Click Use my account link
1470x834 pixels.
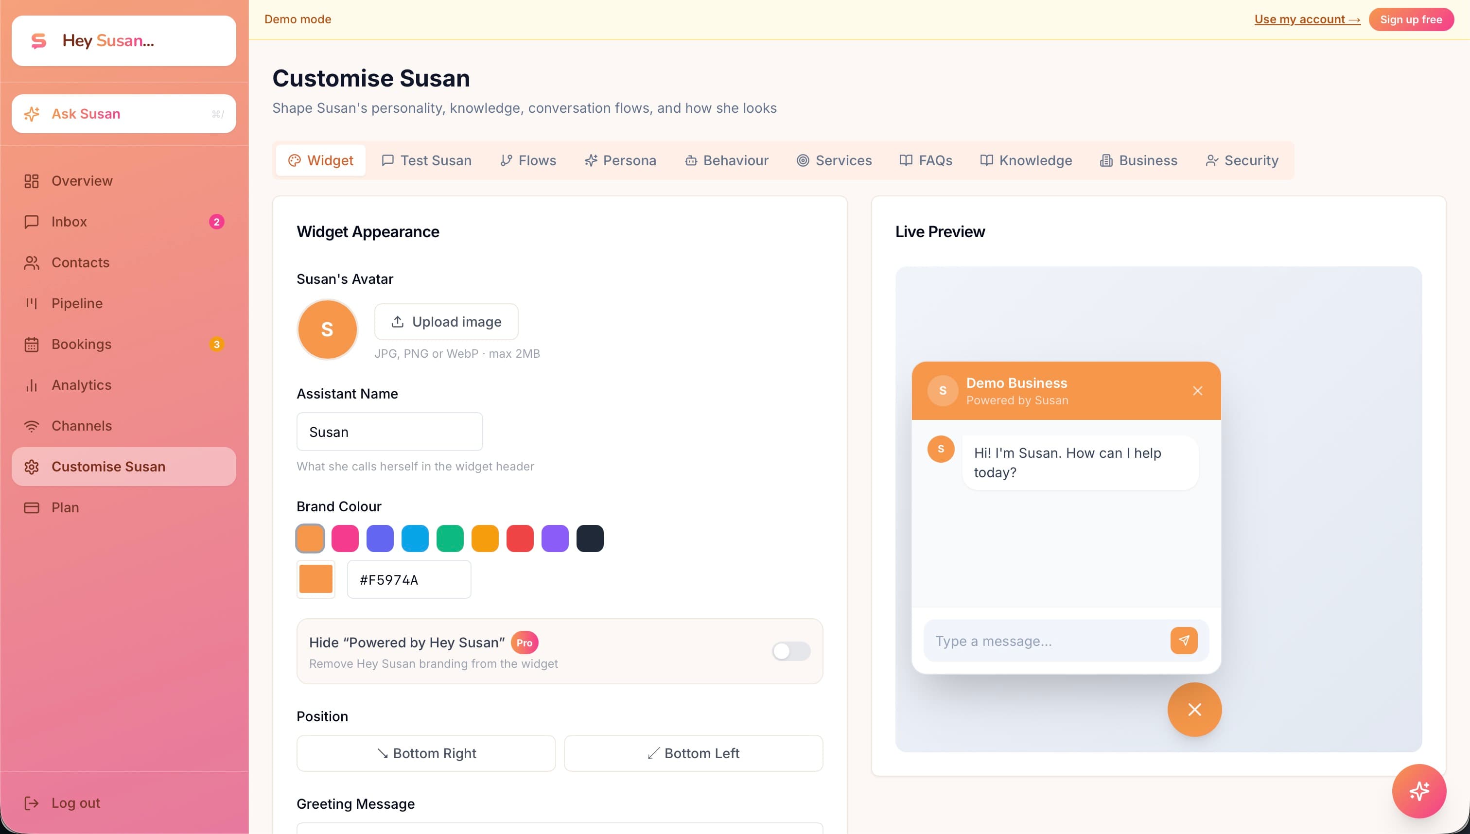[x=1307, y=19]
